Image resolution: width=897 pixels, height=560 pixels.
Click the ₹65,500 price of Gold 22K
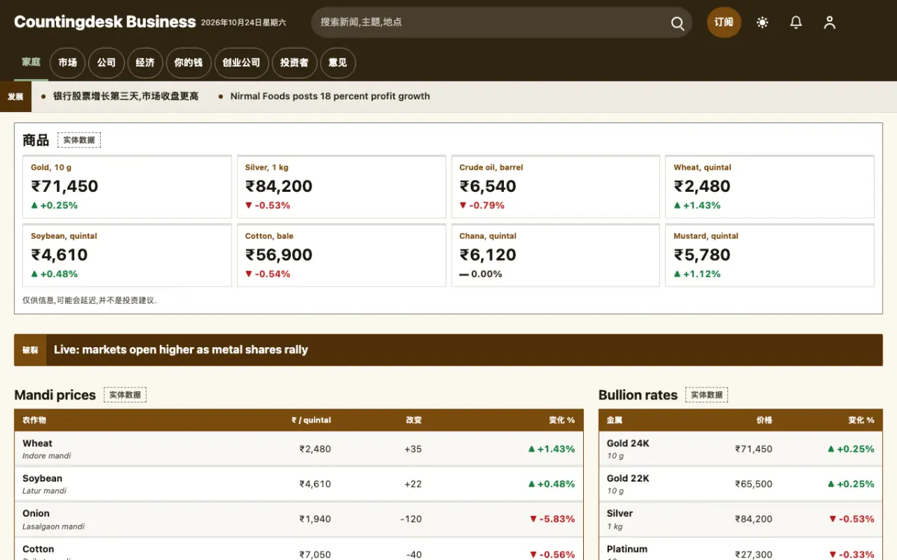point(753,484)
